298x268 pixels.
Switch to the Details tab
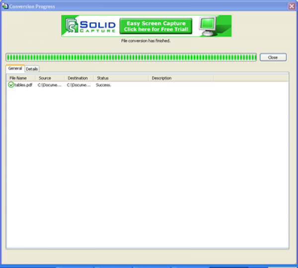[x=32, y=69]
